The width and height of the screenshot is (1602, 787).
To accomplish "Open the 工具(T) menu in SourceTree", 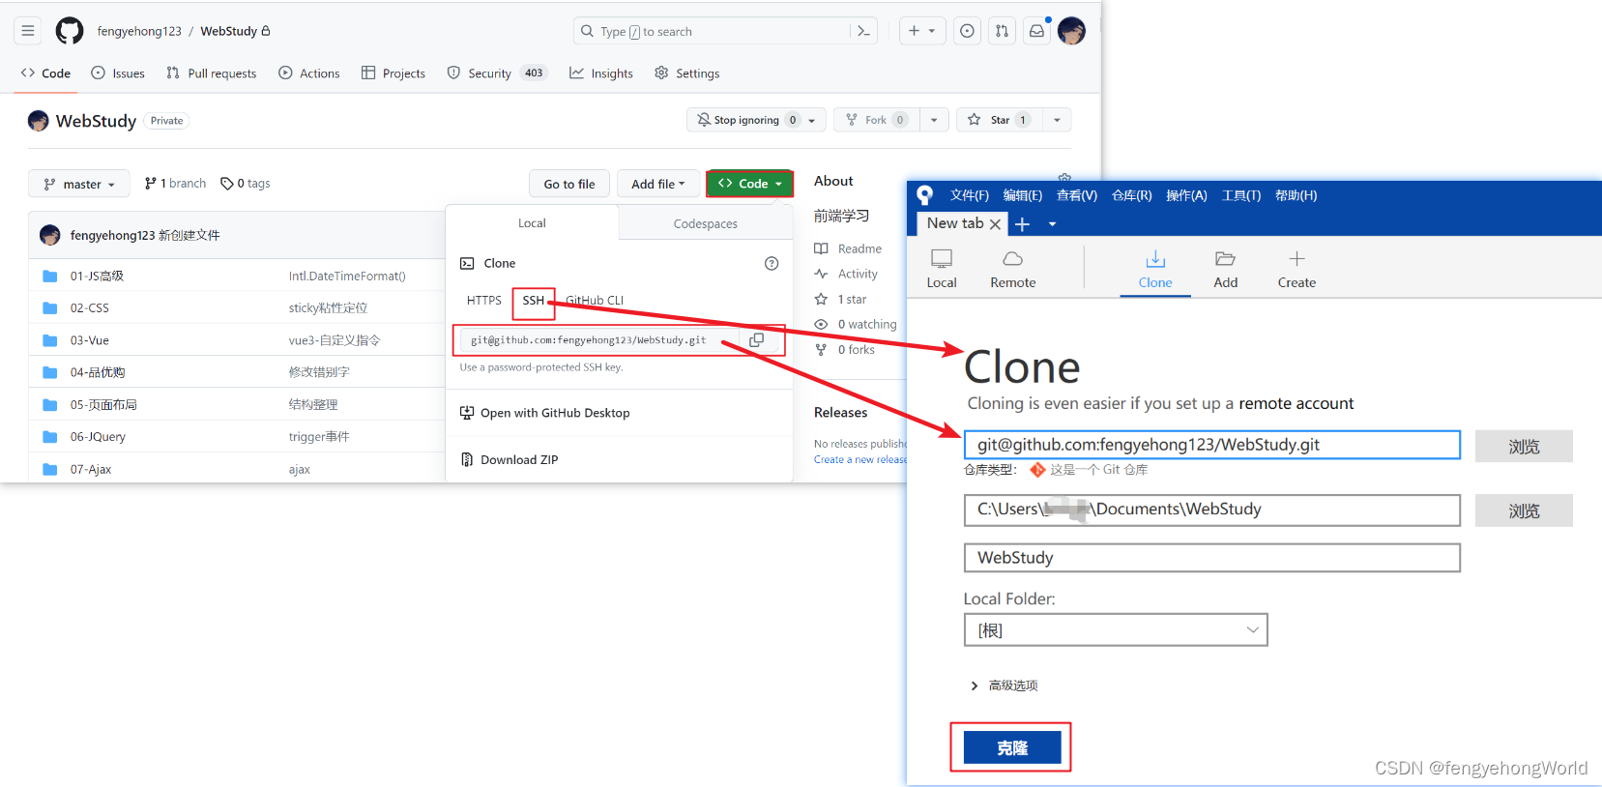I will click(1241, 195).
